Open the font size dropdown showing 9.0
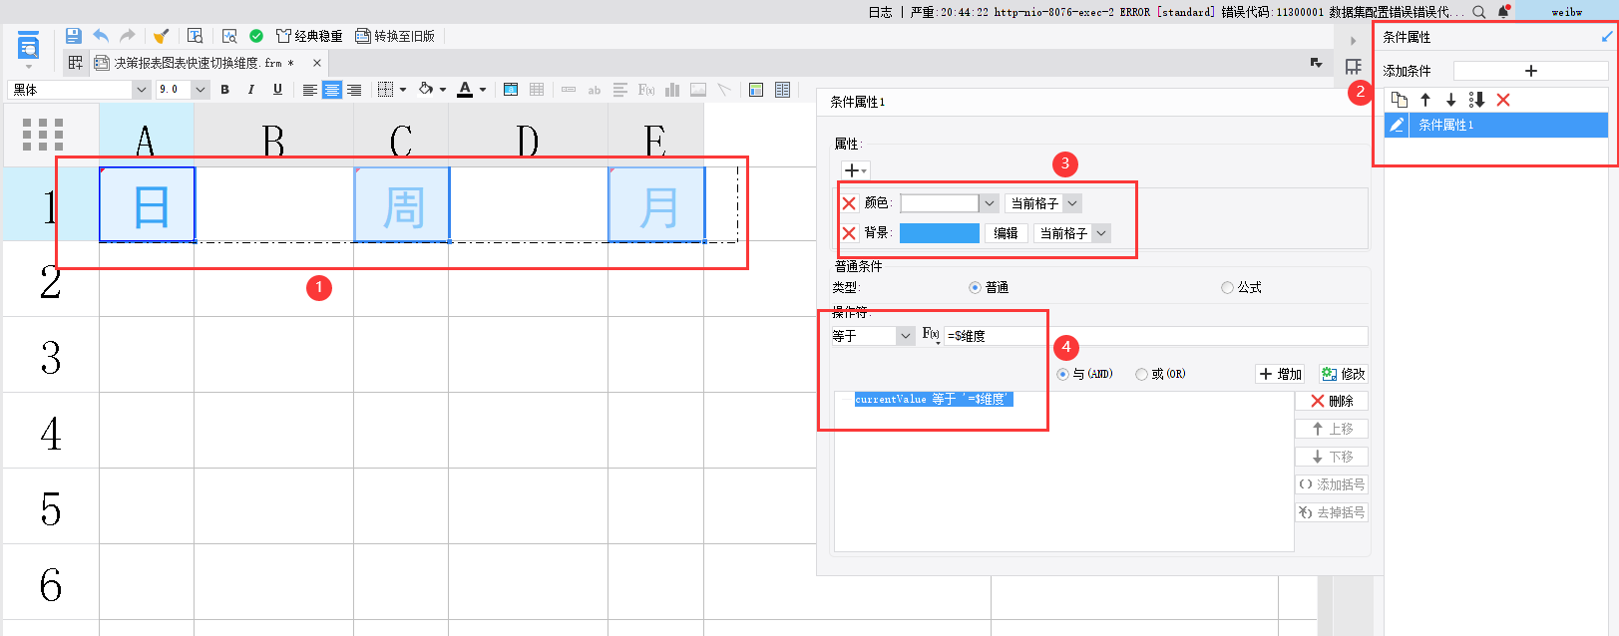The image size is (1619, 636). click(x=201, y=90)
